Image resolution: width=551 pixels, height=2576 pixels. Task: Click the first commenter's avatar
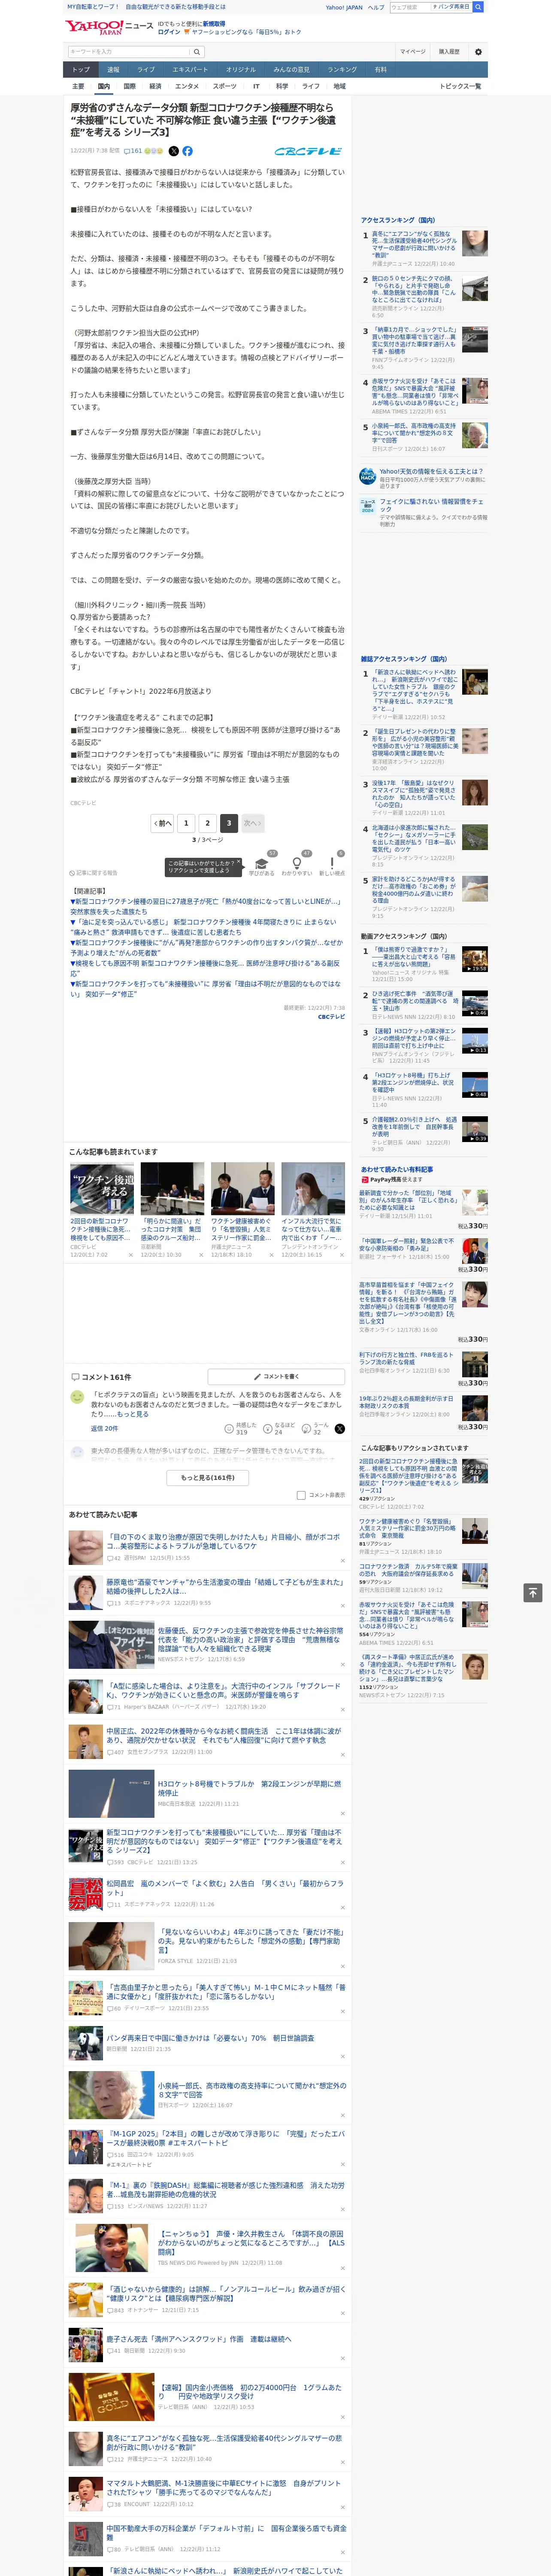click(77, 1396)
